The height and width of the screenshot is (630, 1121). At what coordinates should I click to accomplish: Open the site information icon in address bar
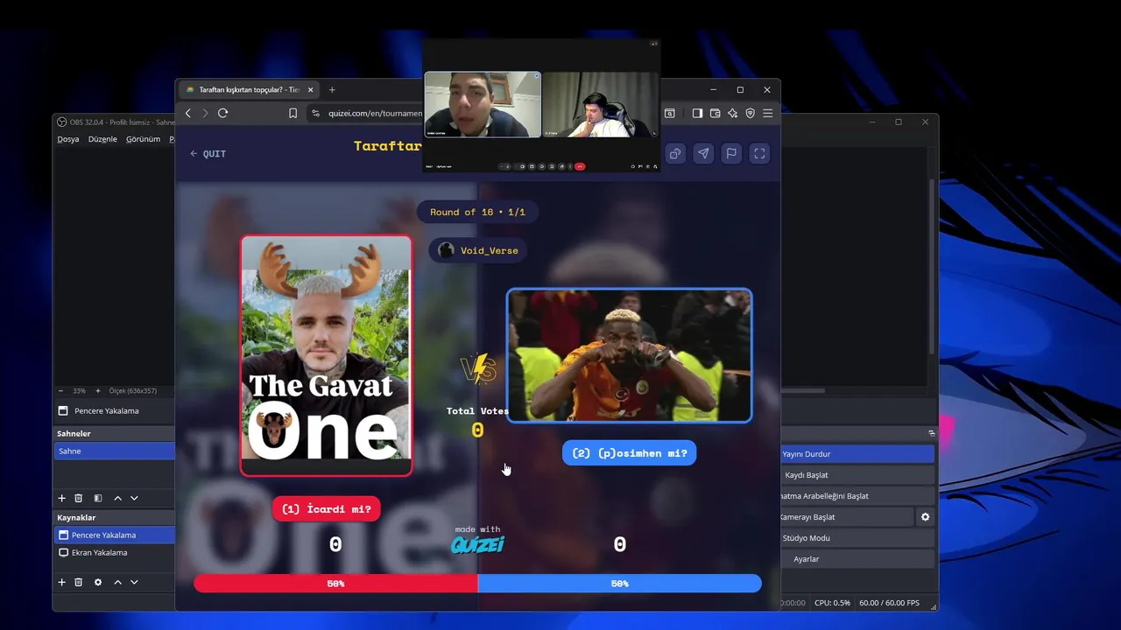pos(315,113)
